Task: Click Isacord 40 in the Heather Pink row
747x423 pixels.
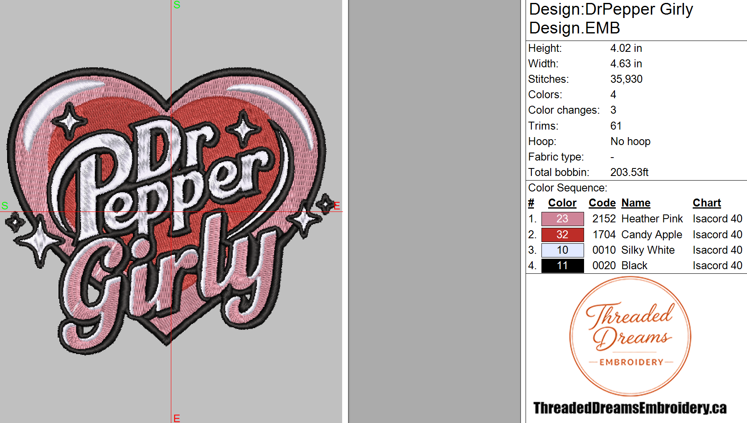Action: tap(717, 219)
